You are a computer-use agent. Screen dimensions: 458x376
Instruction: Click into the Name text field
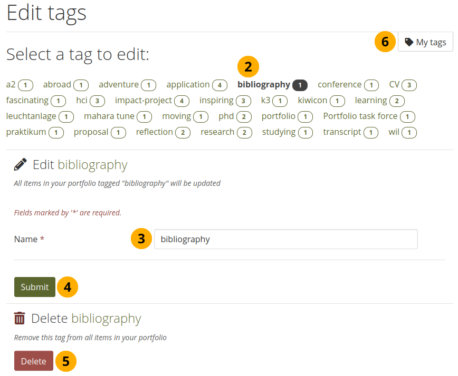285,239
